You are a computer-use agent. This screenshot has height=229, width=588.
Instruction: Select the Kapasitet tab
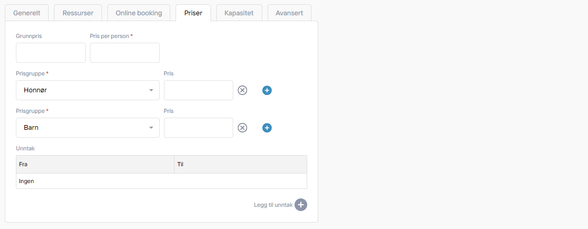tap(239, 13)
